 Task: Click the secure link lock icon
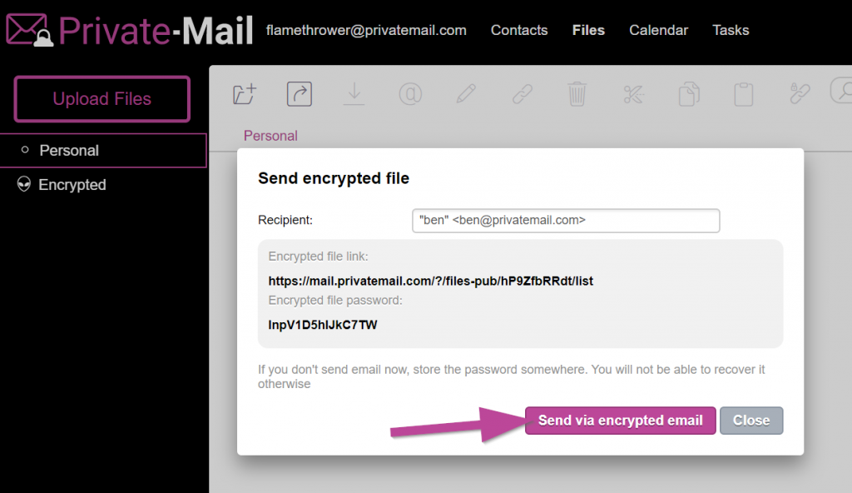(x=800, y=94)
